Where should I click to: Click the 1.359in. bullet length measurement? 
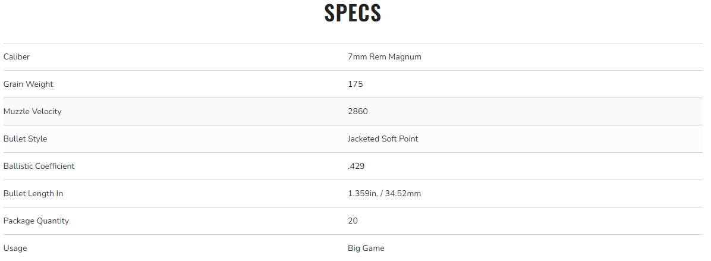[x=363, y=194]
